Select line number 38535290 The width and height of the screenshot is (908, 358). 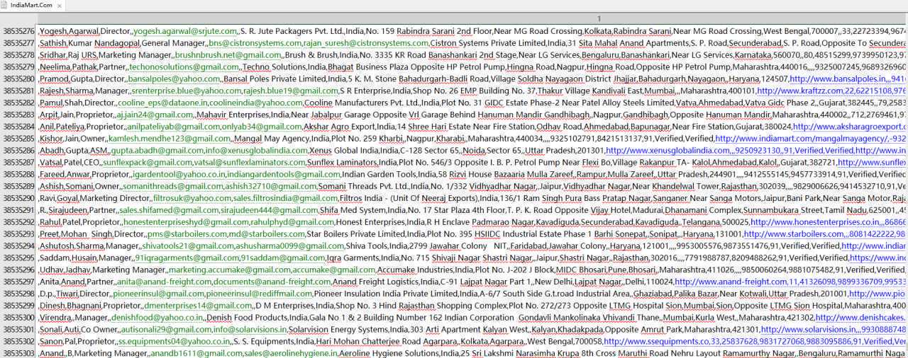coord(18,198)
